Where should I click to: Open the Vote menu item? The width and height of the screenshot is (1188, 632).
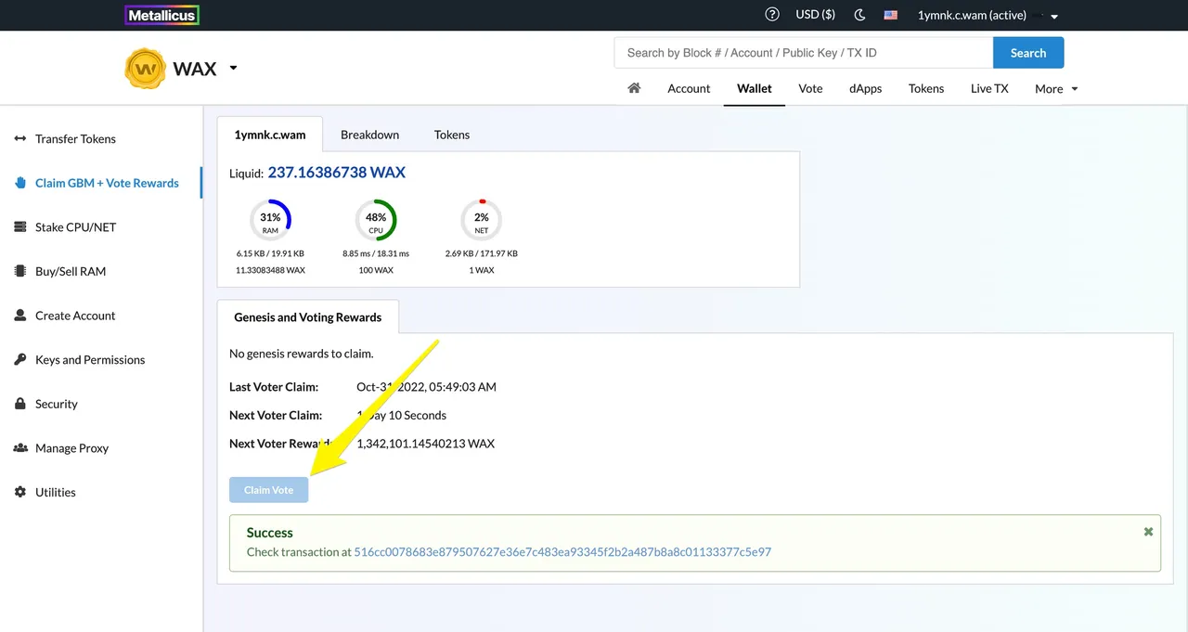(810, 88)
